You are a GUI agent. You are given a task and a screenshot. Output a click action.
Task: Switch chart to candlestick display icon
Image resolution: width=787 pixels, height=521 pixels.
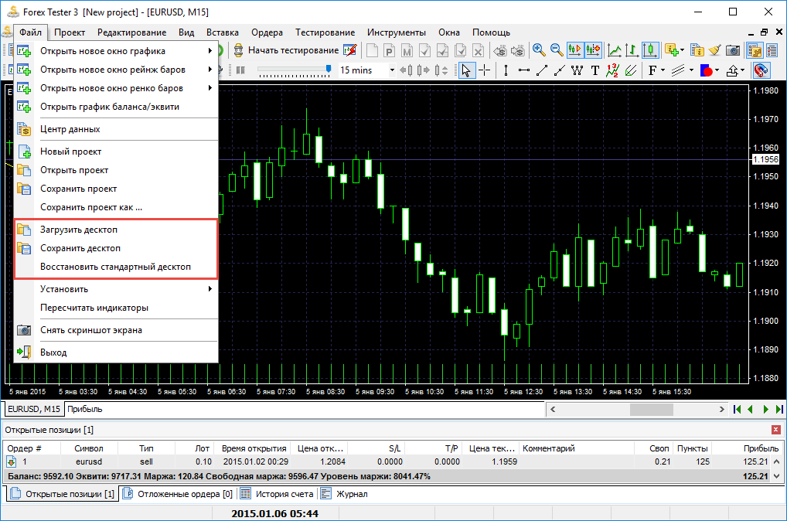coord(650,50)
